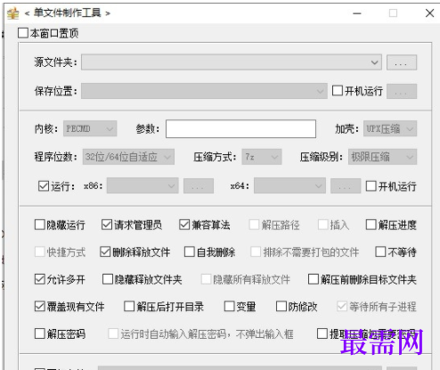Image resolution: width=440 pixels, height=370 pixels.
Task: Open the 压缩方式 7z dropdown
Action: [x=262, y=157]
